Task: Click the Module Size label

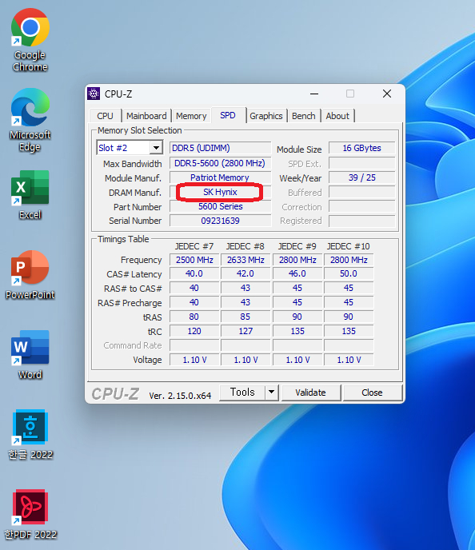Action: [299, 149]
